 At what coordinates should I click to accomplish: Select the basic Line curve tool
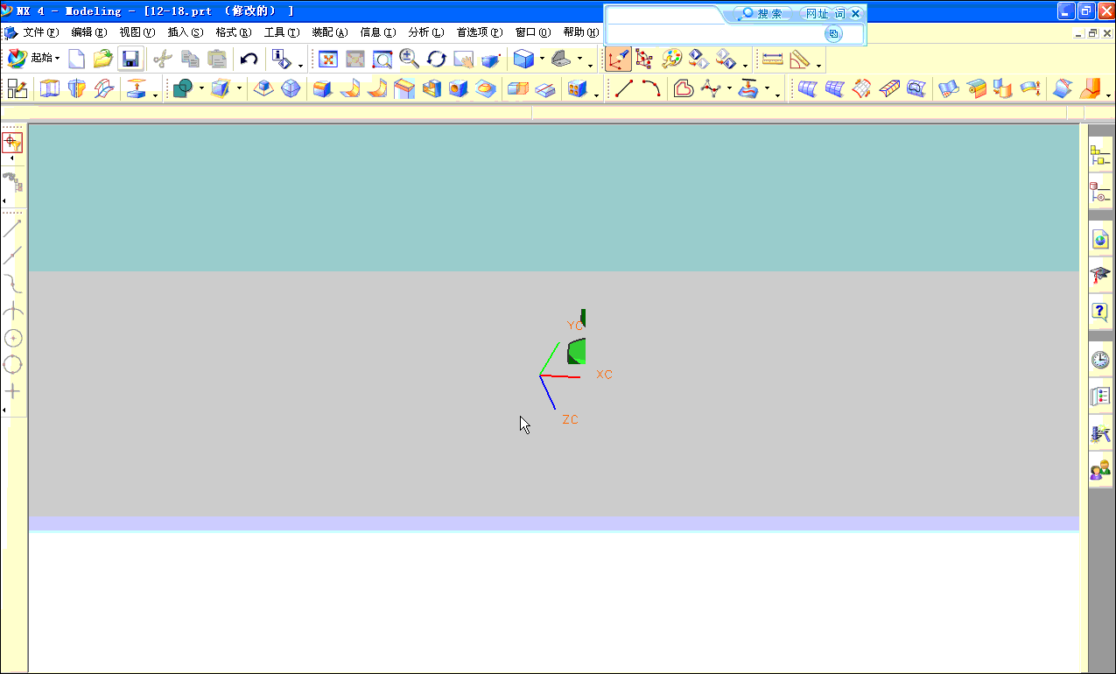(624, 88)
